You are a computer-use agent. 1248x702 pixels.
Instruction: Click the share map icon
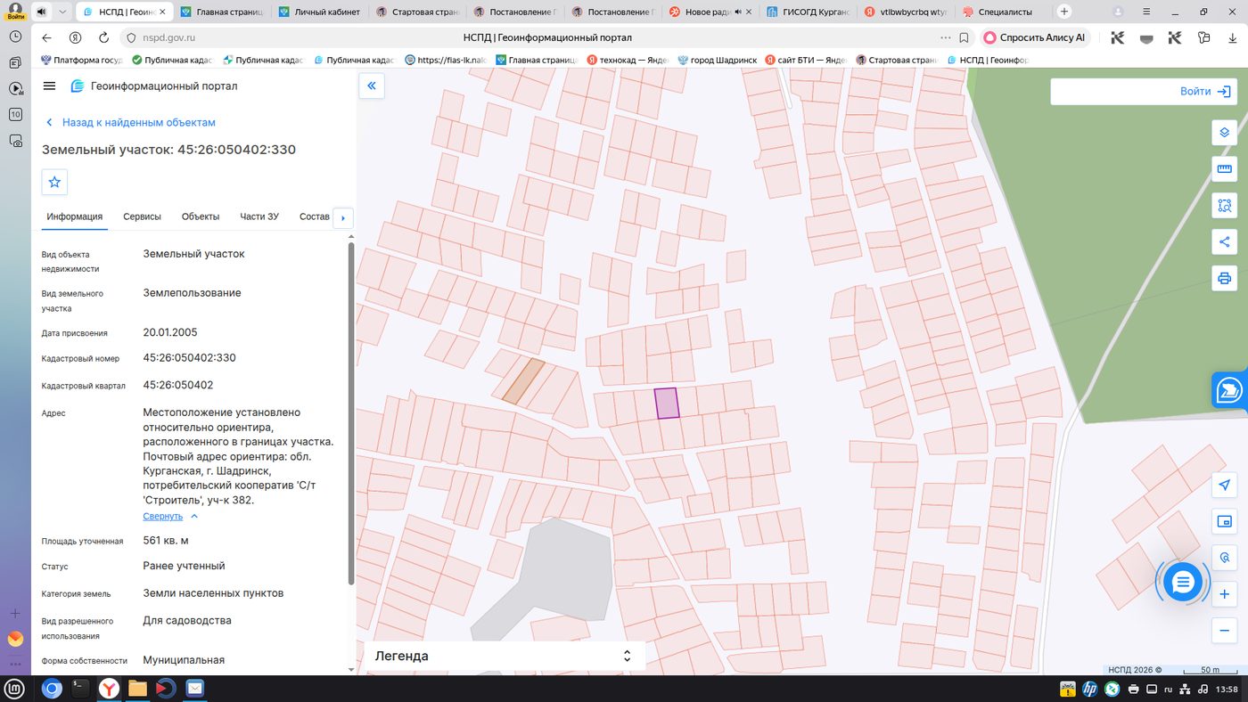tap(1224, 241)
